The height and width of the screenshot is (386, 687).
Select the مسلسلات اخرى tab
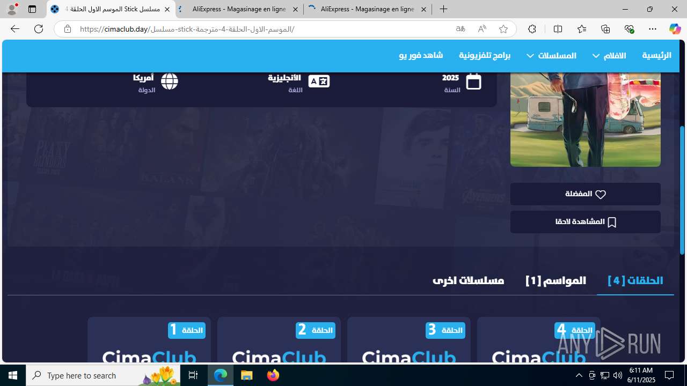(468, 280)
